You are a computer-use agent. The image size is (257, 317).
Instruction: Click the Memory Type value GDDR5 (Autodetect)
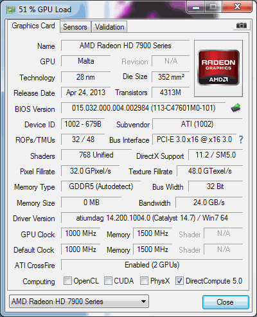[101, 186]
